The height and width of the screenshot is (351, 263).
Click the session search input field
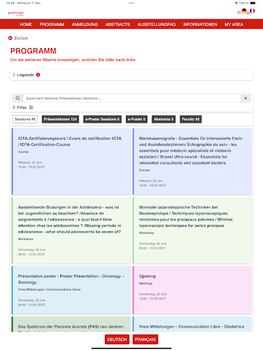coord(131,98)
